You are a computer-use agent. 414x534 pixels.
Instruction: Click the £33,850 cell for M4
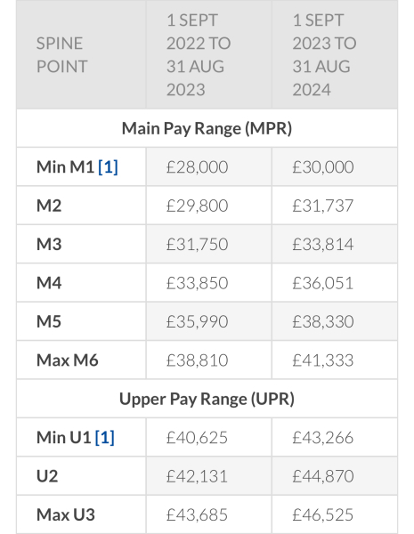(x=209, y=283)
